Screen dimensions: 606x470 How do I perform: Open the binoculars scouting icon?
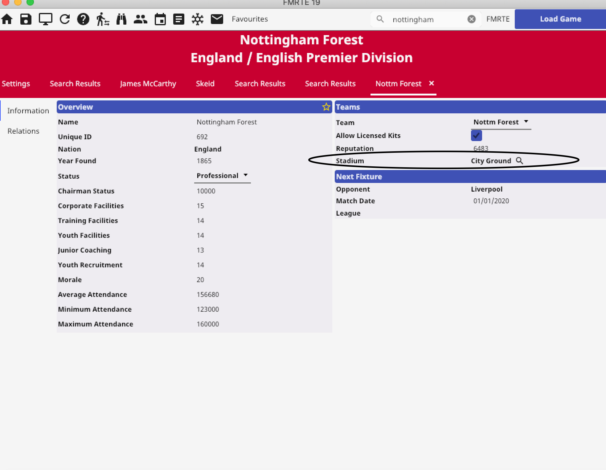121,19
